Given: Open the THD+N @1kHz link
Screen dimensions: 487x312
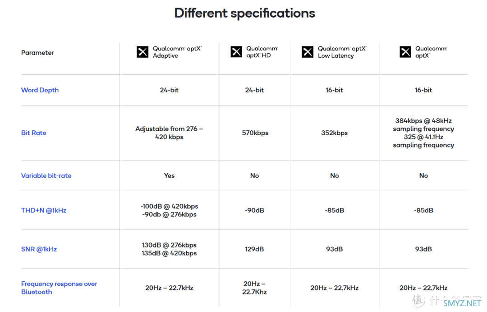Looking at the screenshot, I should tap(44, 211).
